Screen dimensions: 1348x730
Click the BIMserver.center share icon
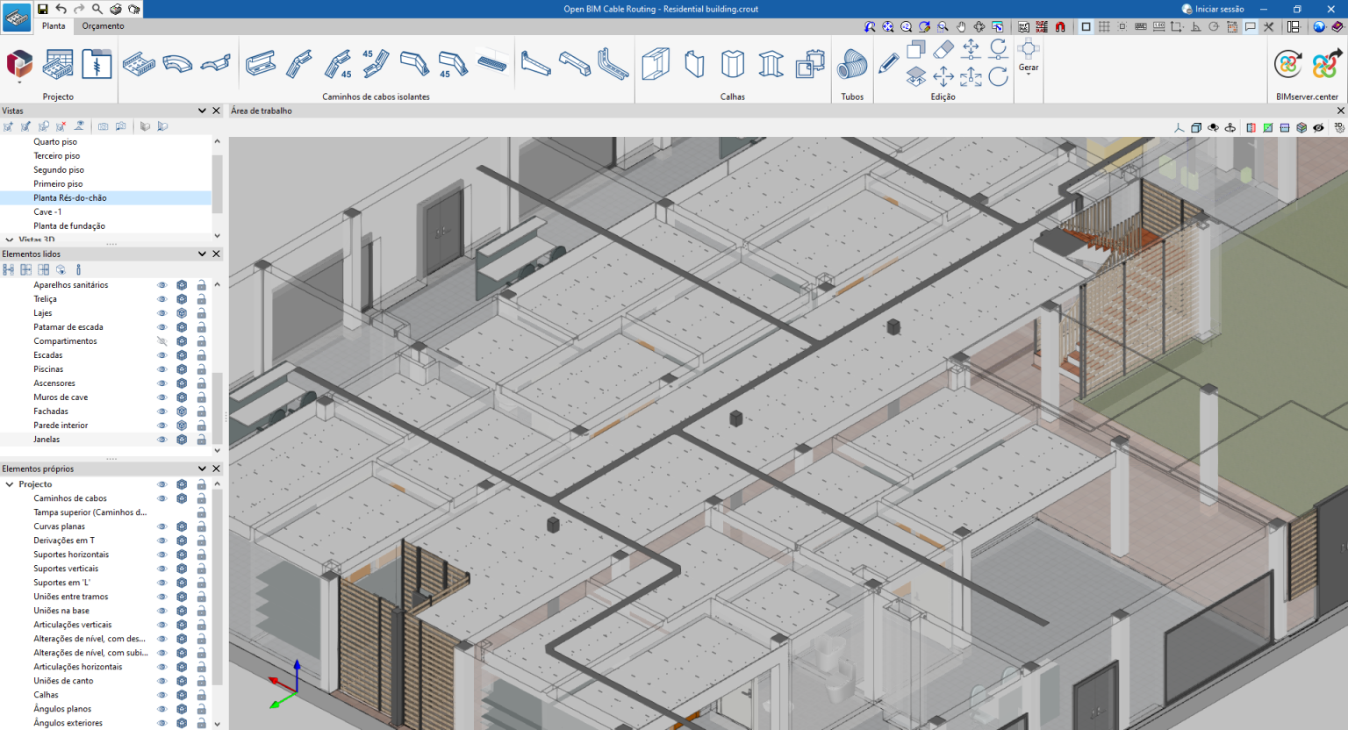tap(1326, 64)
